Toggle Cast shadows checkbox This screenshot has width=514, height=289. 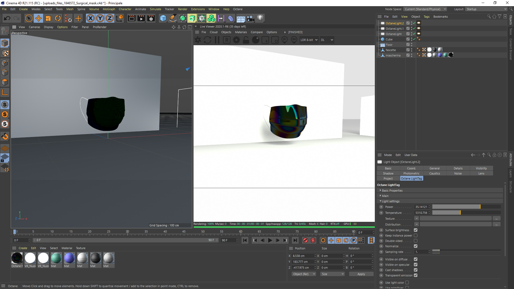[415, 270]
